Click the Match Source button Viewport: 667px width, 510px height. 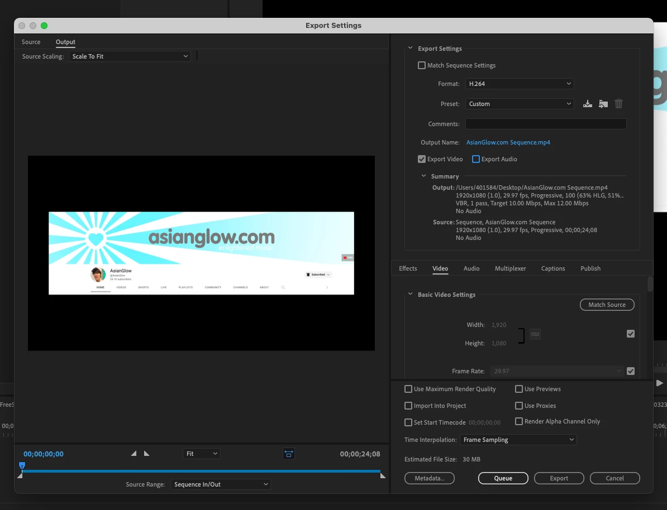pos(607,305)
